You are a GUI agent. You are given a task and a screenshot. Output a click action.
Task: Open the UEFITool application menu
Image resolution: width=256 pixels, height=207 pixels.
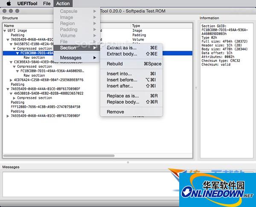tap(27, 3)
